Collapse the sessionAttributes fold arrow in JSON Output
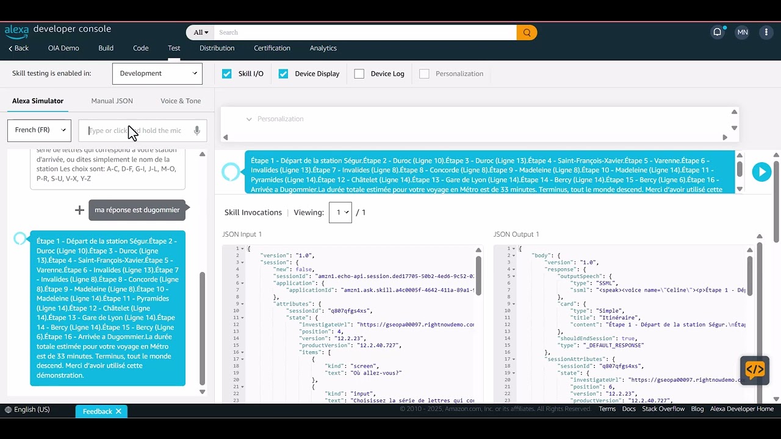 (514, 359)
